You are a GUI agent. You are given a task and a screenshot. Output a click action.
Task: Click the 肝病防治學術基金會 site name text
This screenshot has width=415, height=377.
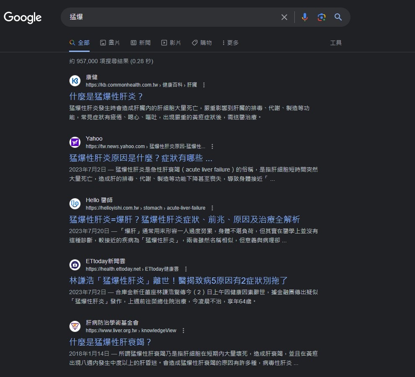112,323
